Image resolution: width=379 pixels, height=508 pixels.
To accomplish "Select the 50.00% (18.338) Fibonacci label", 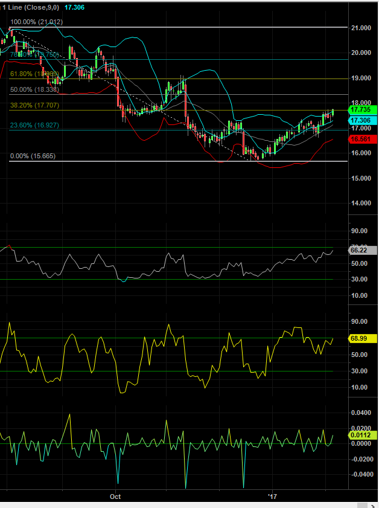I will [x=36, y=89].
